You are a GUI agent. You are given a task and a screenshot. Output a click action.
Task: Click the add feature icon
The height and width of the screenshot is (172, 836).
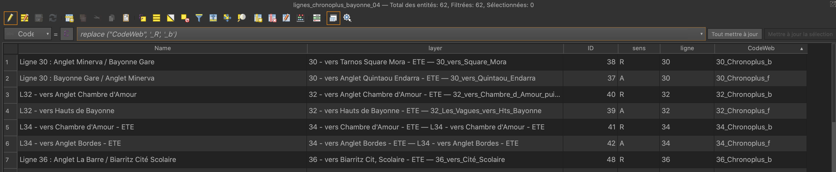[x=69, y=18]
